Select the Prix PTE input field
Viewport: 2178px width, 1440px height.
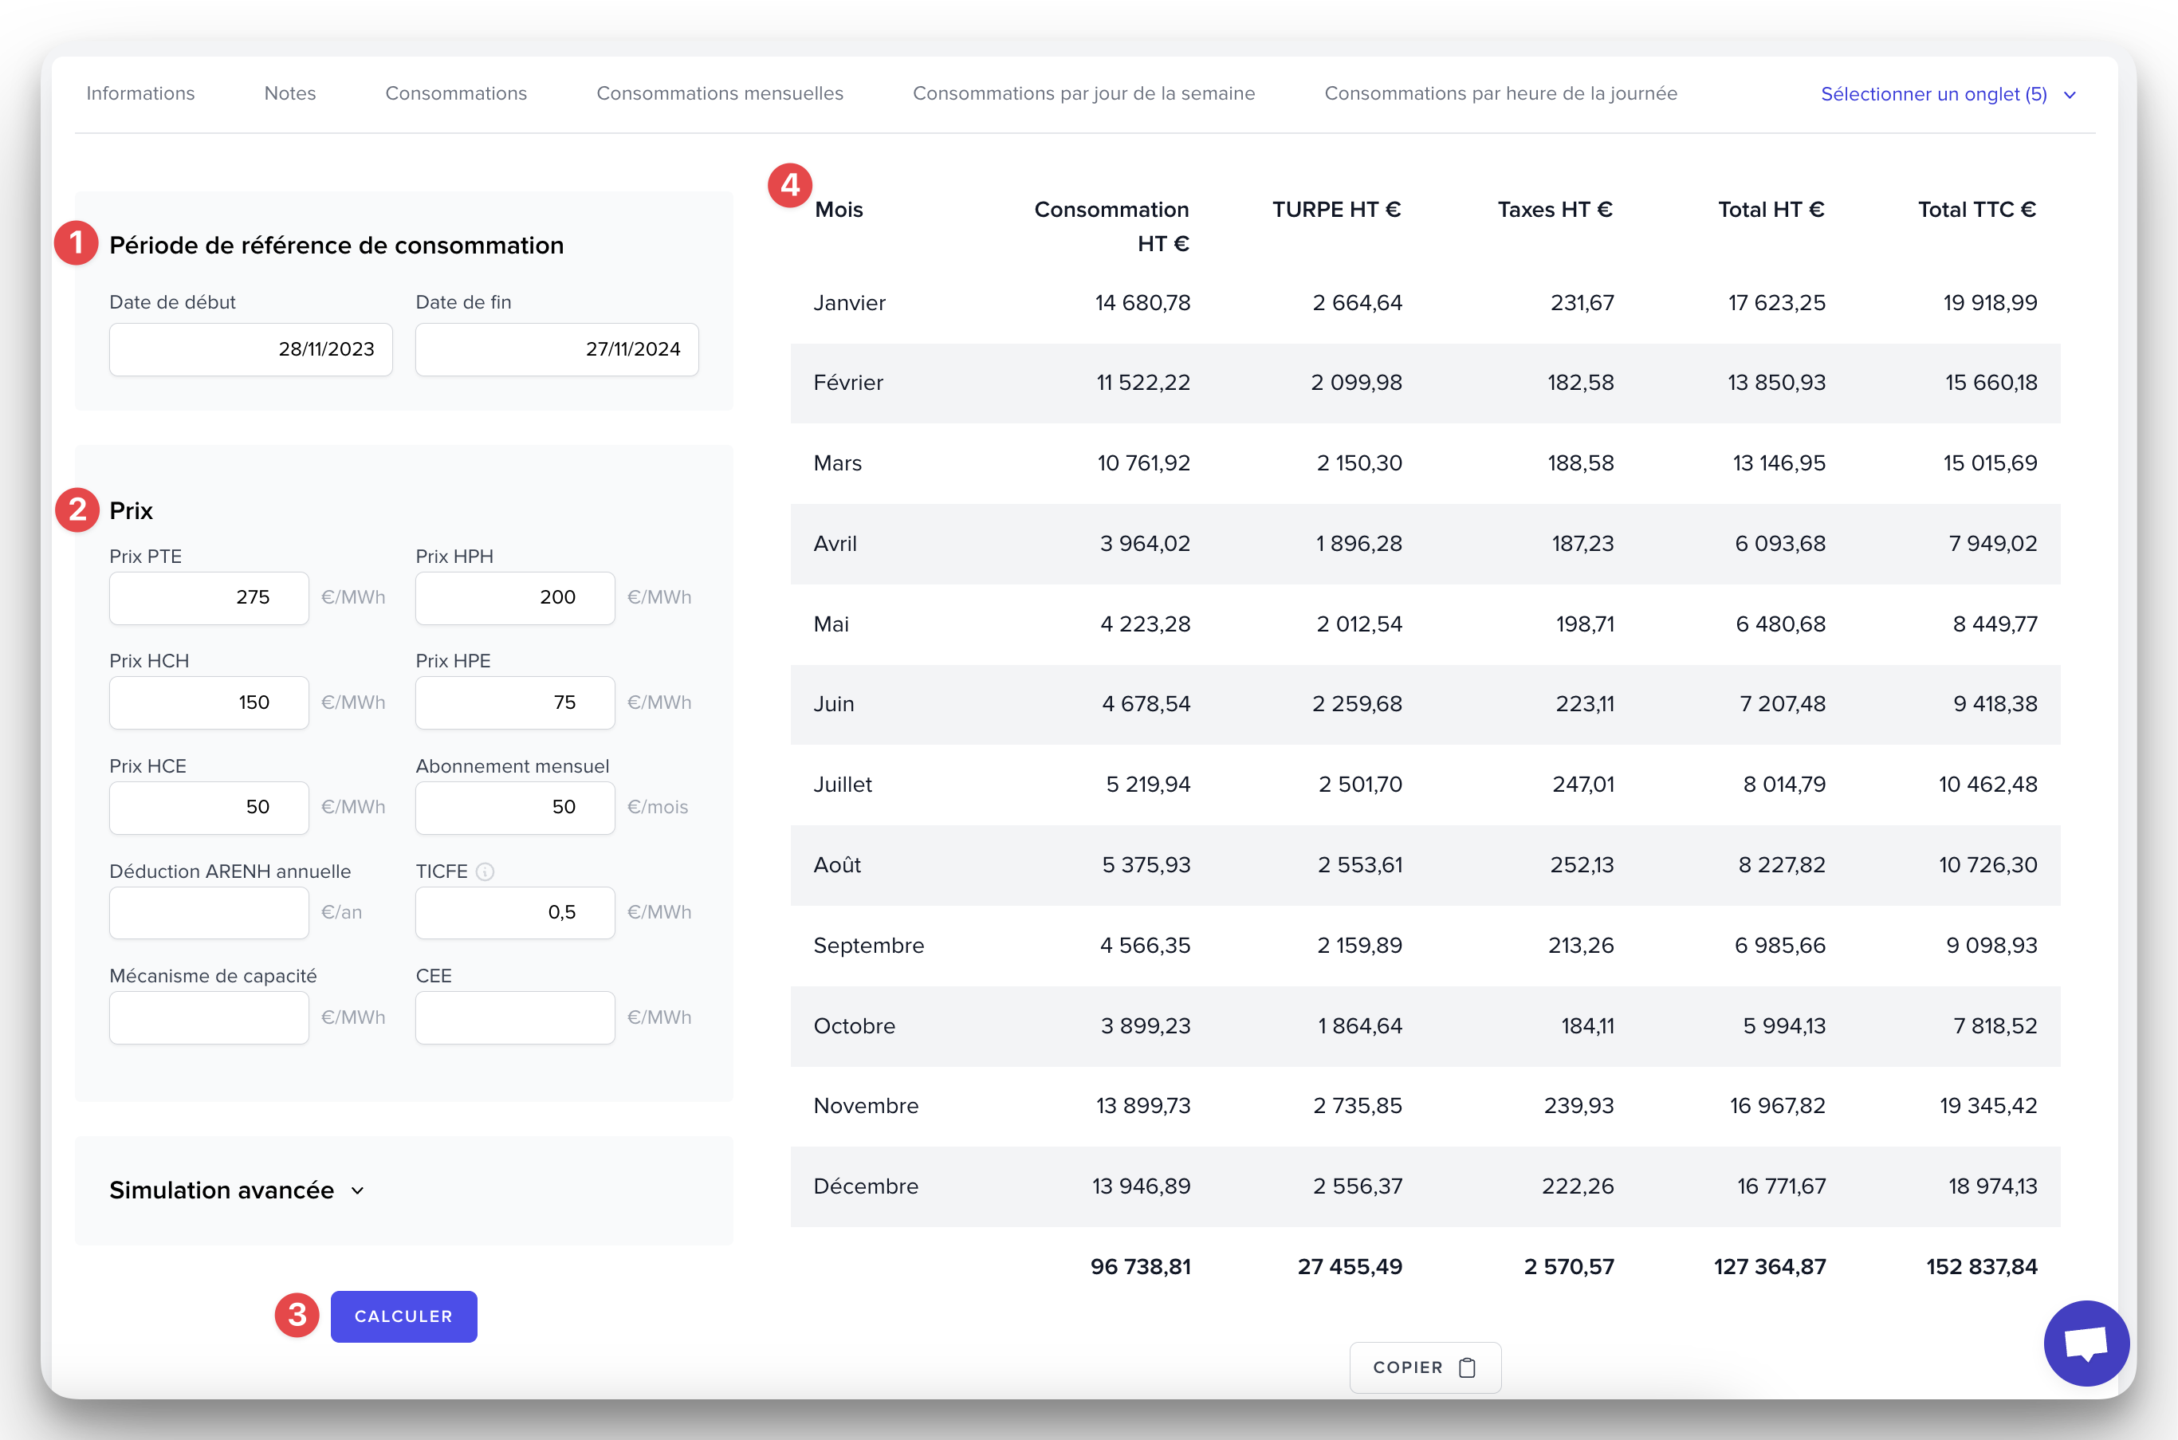coord(208,598)
